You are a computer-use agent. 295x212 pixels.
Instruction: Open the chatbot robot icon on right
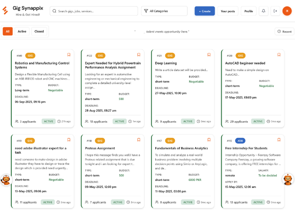[x=288, y=180]
